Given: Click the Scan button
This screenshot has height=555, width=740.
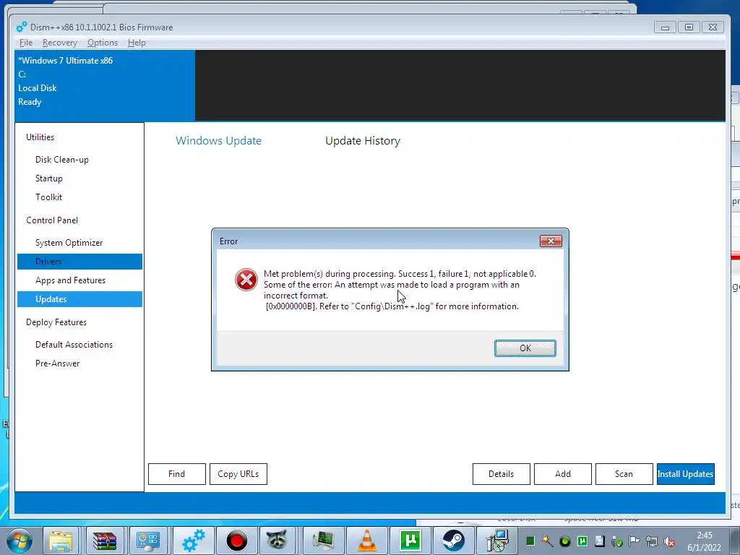Looking at the screenshot, I should [624, 474].
